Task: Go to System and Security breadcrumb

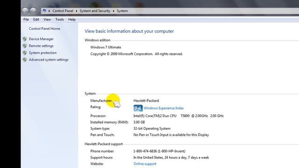Action: [x=95, y=11]
